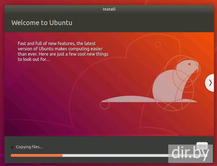Expand the Copying files details triangle

12,147
